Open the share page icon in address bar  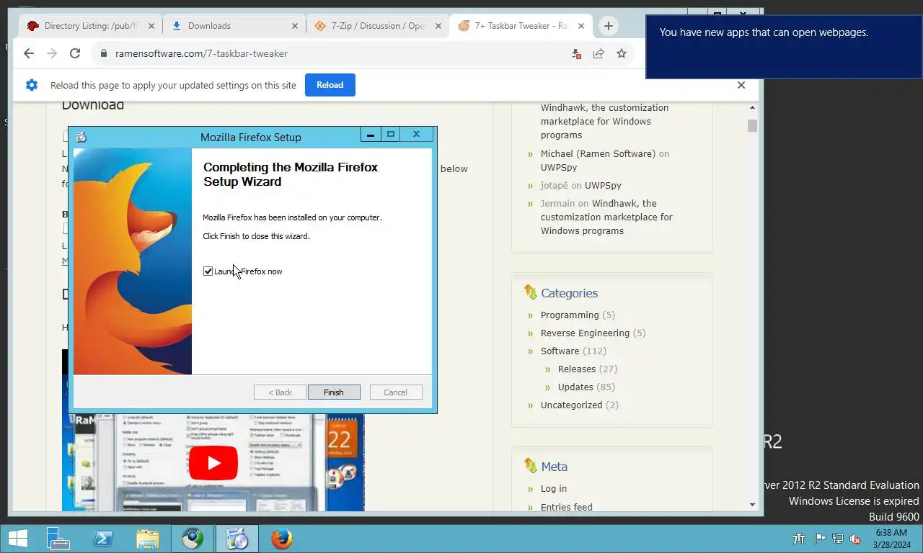(599, 53)
